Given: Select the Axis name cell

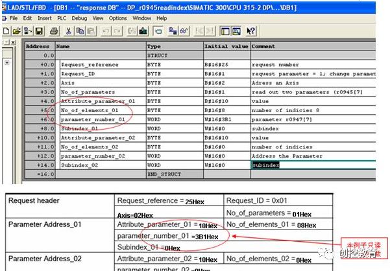Looking at the screenshot, I should pos(103,83).
